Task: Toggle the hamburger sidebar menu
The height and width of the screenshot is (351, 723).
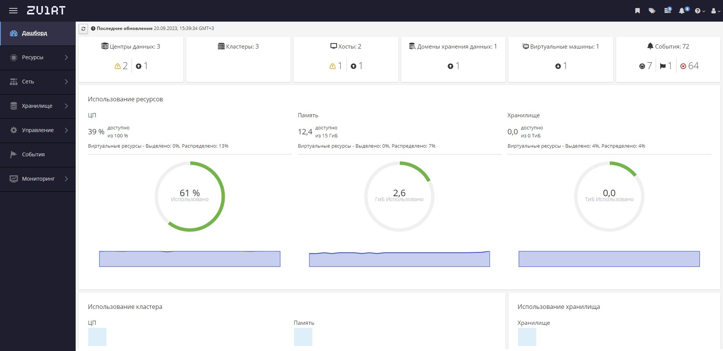Action: [x=13, y=11]
